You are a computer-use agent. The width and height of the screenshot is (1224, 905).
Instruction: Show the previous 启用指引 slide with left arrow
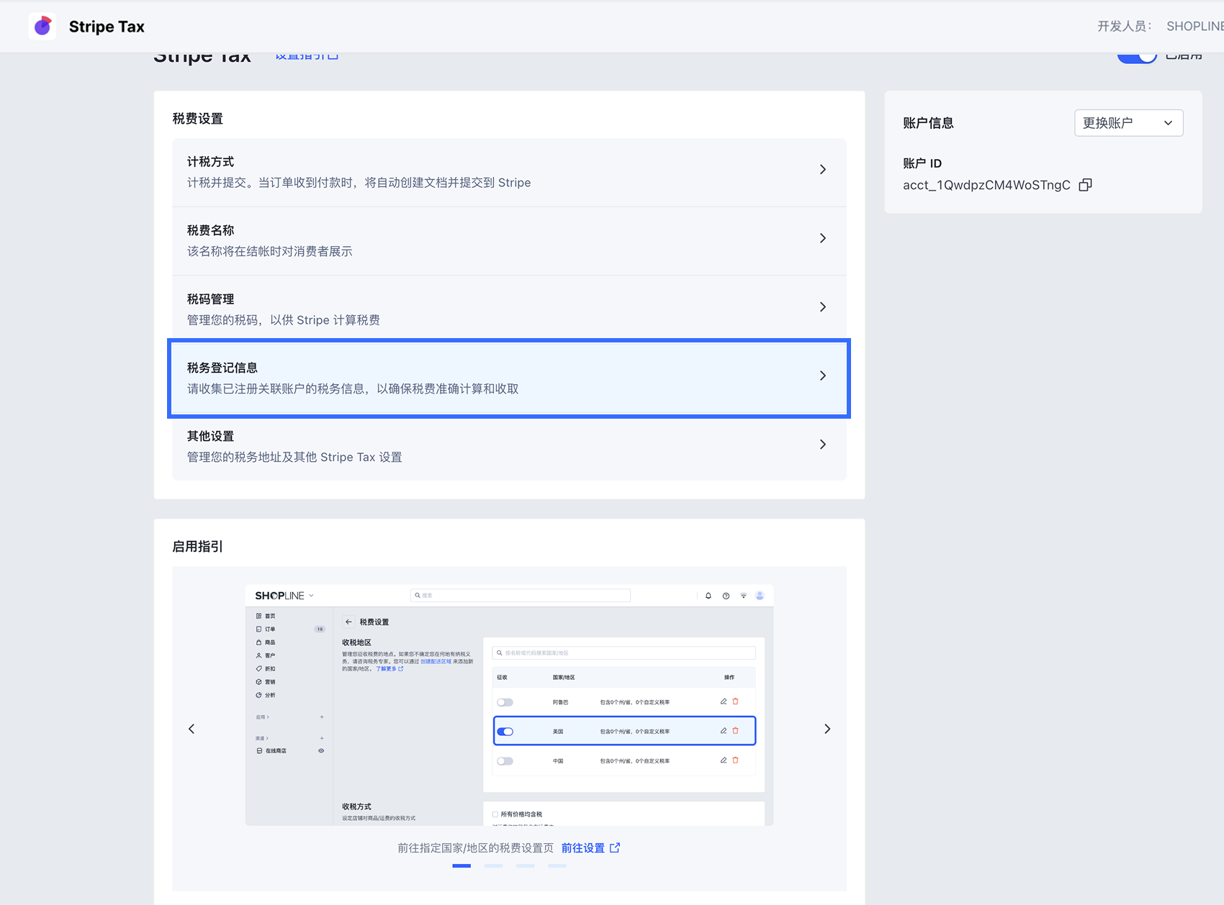192,729
